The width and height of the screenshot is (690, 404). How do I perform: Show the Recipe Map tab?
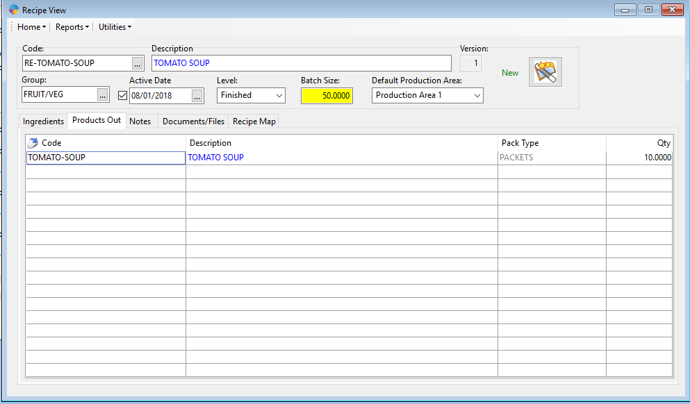point(254,121)
